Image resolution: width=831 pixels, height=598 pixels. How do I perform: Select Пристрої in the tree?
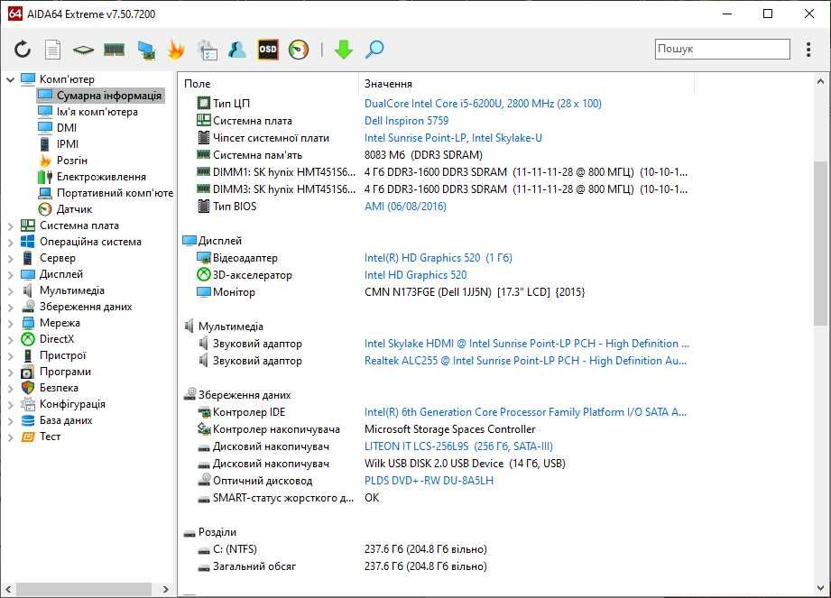point(62,355)
